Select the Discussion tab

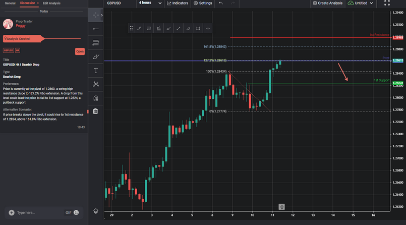[27, 3]
